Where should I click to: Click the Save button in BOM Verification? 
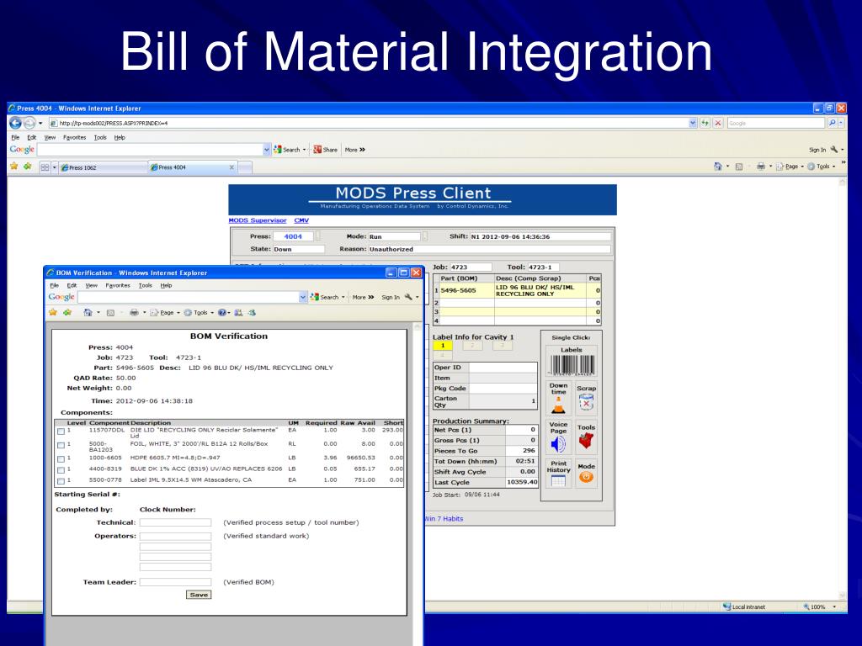click(x=199, y=595)
